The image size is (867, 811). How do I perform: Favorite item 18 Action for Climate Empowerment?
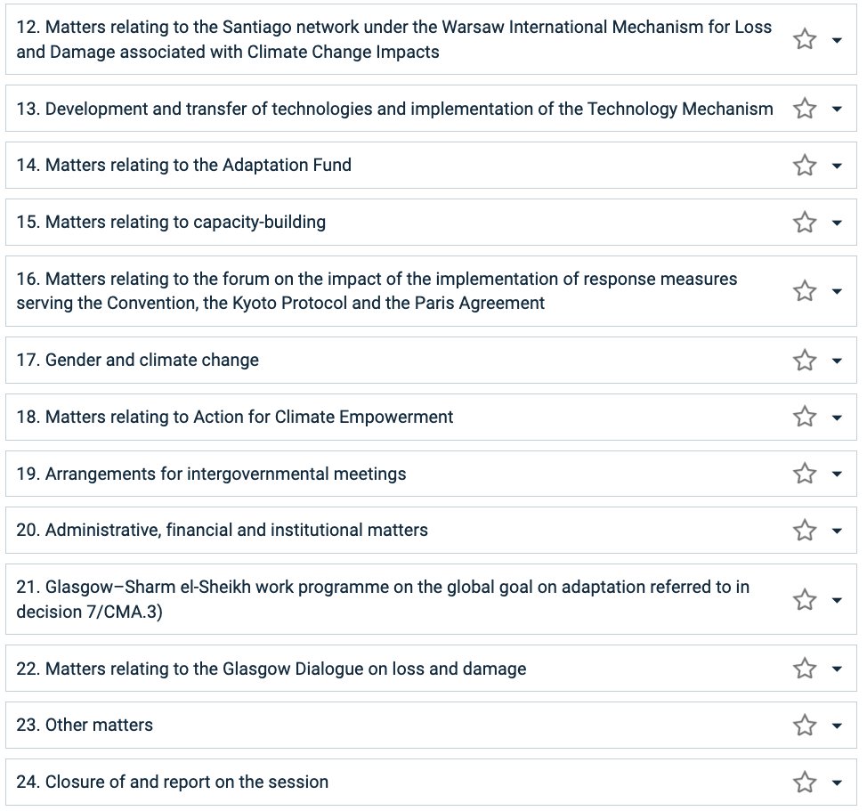pyautogui.click(x=805, y=417)
